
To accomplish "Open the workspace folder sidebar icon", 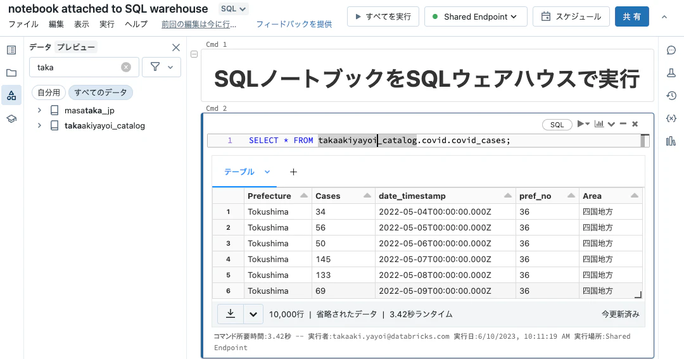I will pos(12,73).
